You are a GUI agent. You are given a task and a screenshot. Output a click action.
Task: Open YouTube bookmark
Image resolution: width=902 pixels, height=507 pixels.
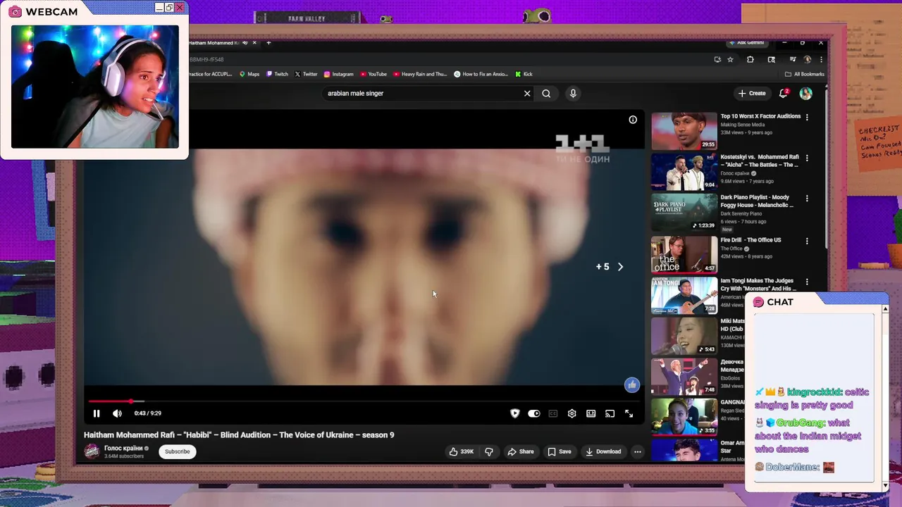373,74
